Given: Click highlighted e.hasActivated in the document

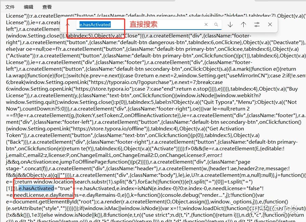Looking at the screenshot, I should click(36, 188).
